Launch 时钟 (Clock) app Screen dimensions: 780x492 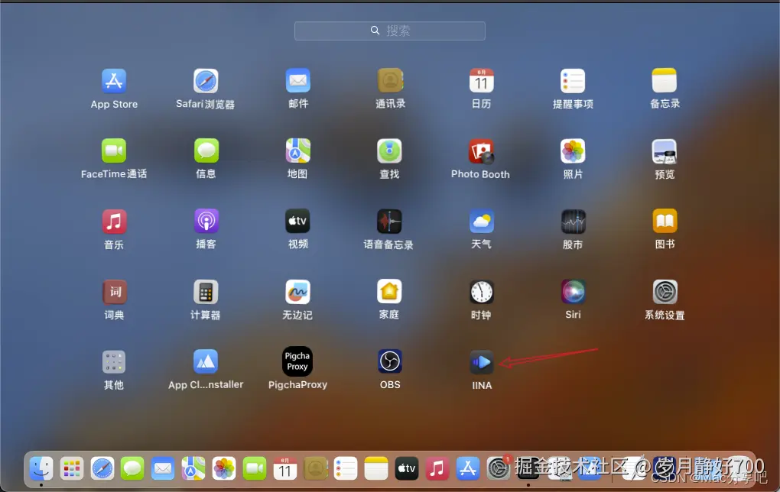point(482,292)
